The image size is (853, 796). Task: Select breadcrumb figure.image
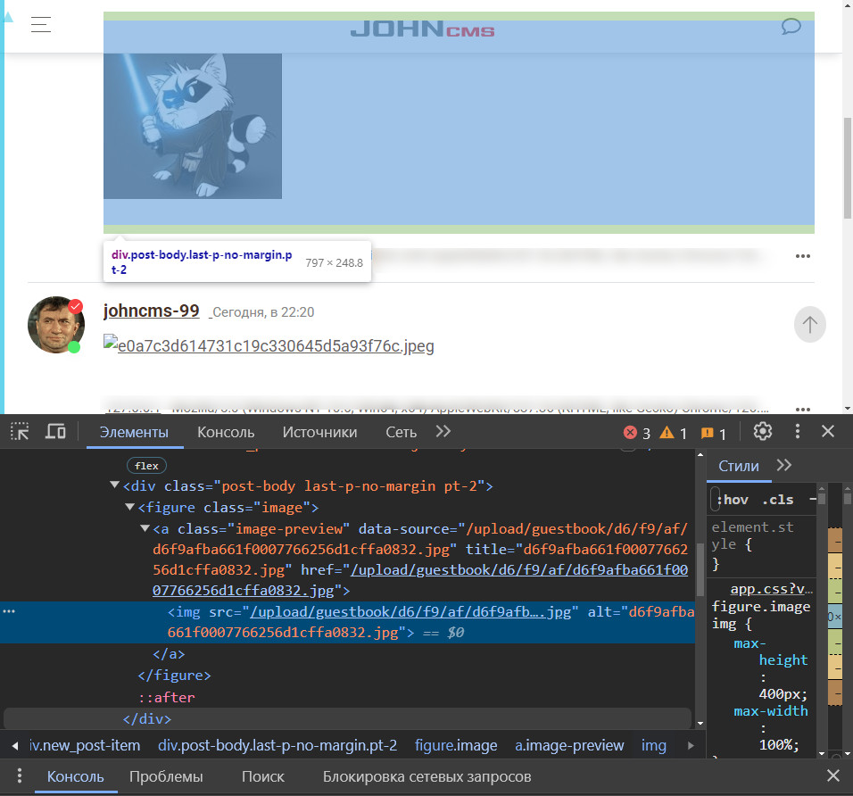(x=456, y=745)
